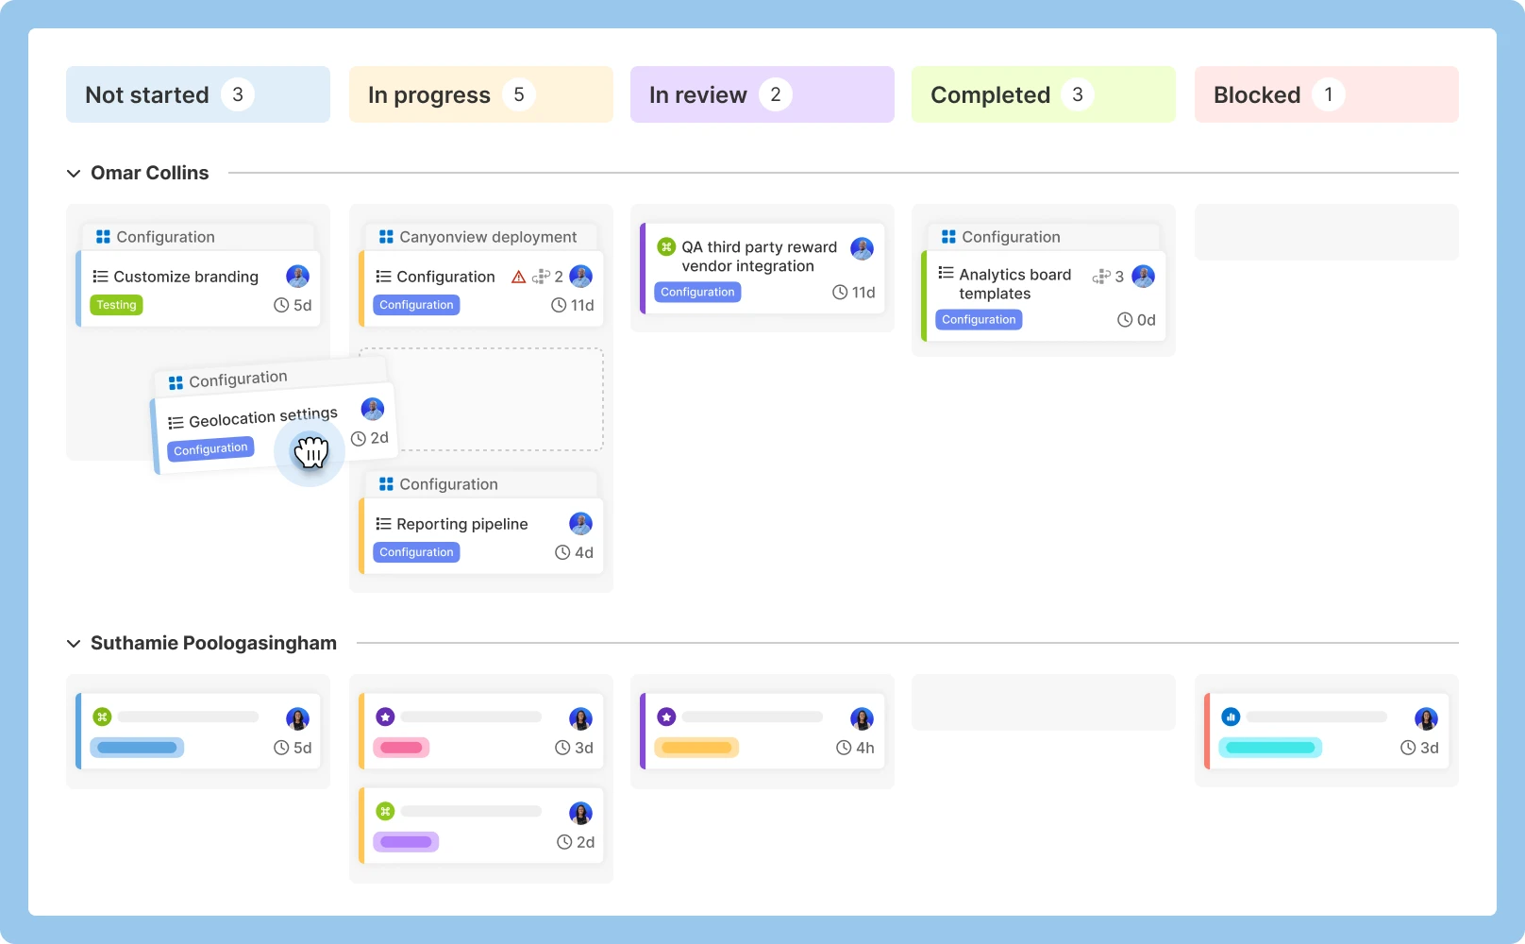The image size is (1525, 944).
Task: Click the Testing tag on Customize branding
Action: pyautogui.click(x=116, y=305)
